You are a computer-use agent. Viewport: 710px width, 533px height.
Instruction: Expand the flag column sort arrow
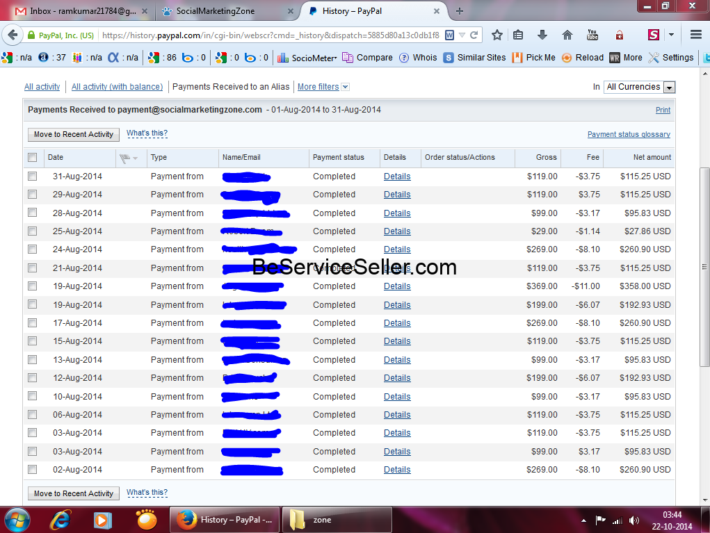(136, 158)
